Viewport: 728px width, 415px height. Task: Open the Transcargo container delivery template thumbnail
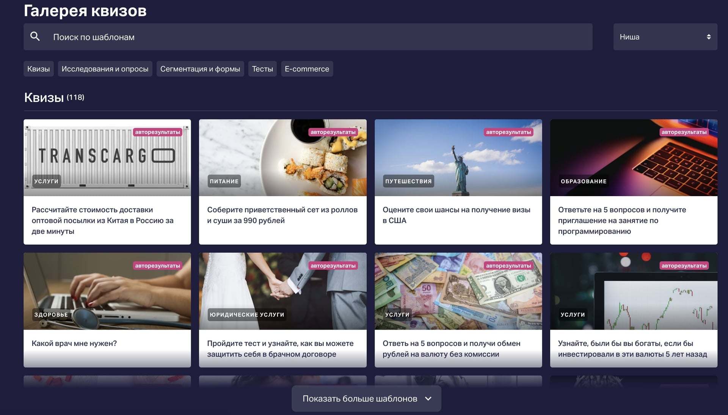(107, 157)
